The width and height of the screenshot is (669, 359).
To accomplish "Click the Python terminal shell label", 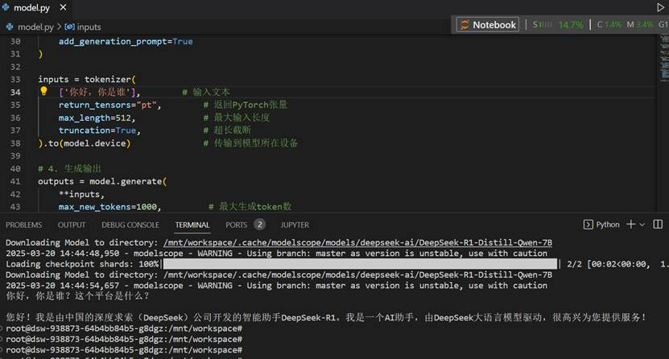I will tap(608, 225).
